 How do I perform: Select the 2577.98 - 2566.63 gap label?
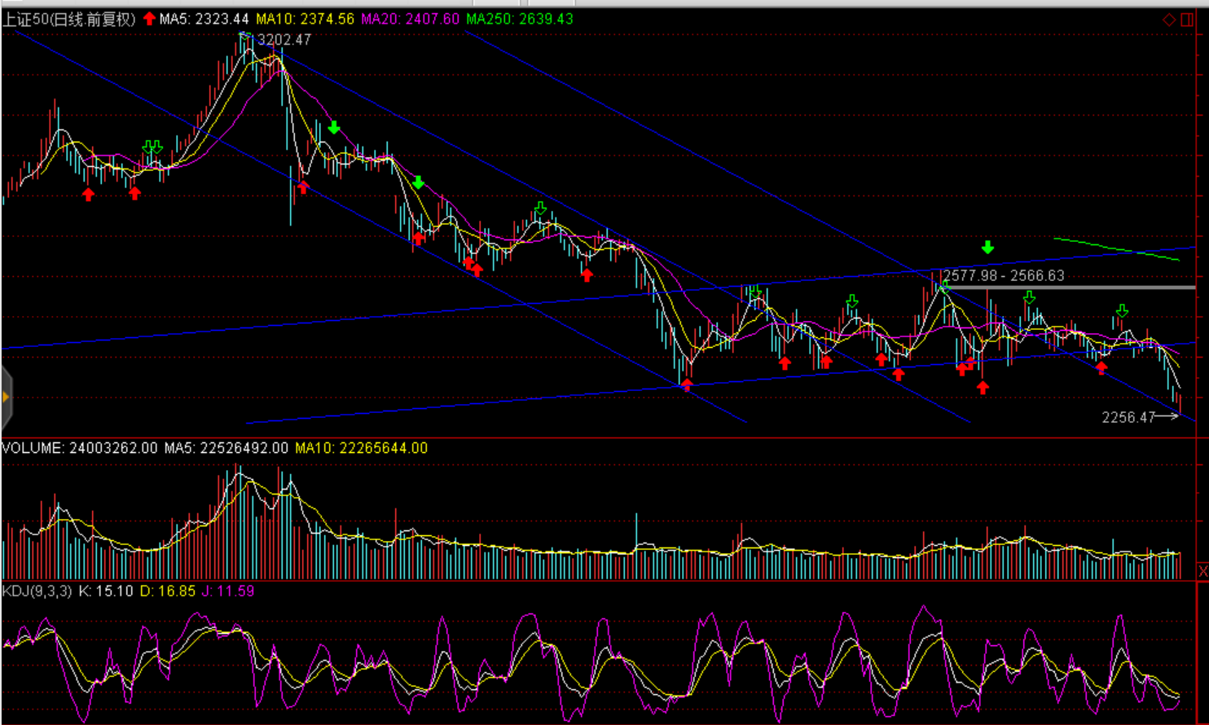tap(1004, 275)
